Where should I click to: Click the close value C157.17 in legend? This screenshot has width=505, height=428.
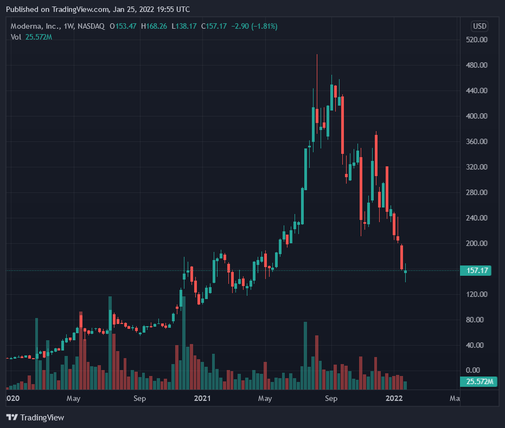point(215,26)
